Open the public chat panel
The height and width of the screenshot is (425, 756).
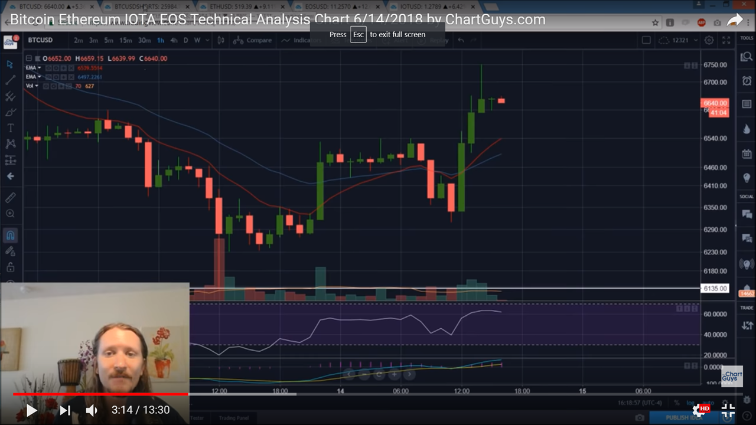click(x=747, y=214)
